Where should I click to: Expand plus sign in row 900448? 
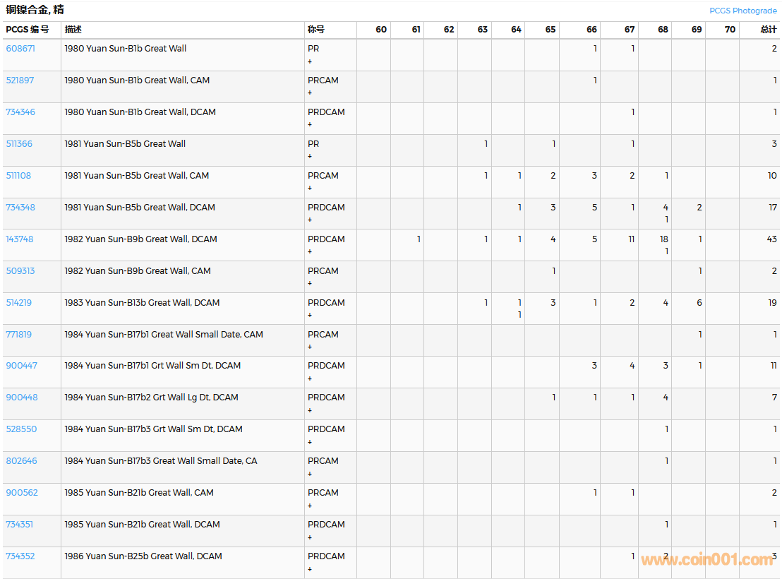[x=310, y=410]
